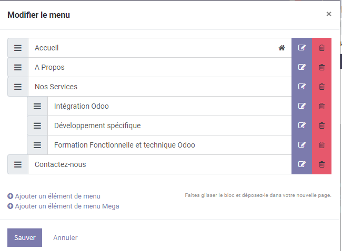
Task: Edit the A Propos menu entry
Action: [x=302, y=67]
